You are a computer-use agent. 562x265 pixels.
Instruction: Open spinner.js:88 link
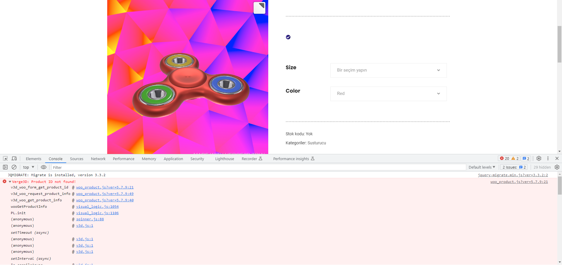click(x=90, y=219)
